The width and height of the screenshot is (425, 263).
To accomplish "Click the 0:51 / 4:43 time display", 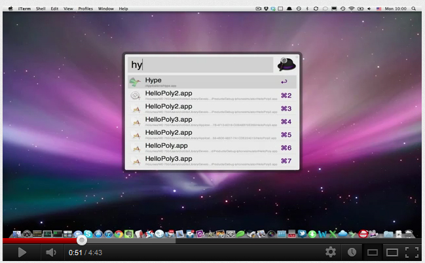I will point(85,253).
